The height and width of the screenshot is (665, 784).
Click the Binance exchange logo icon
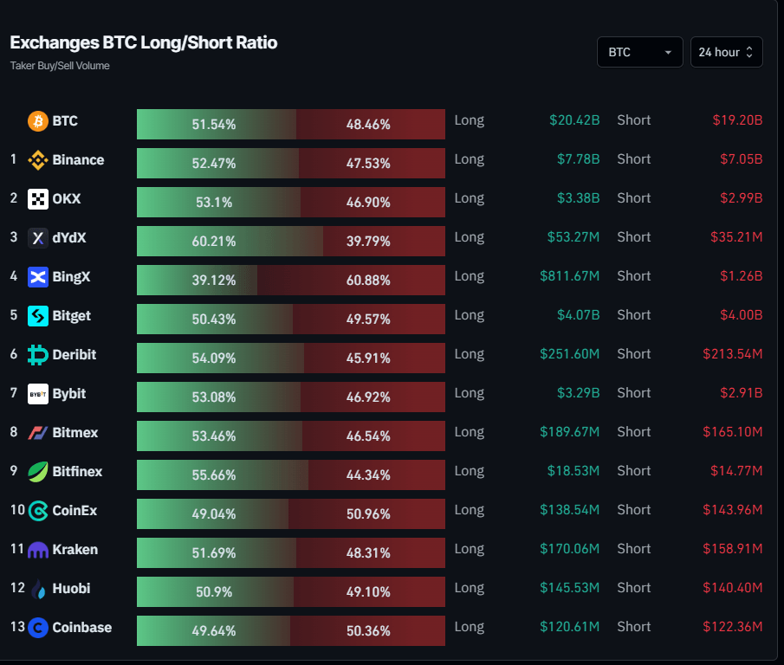click(37, 160)
